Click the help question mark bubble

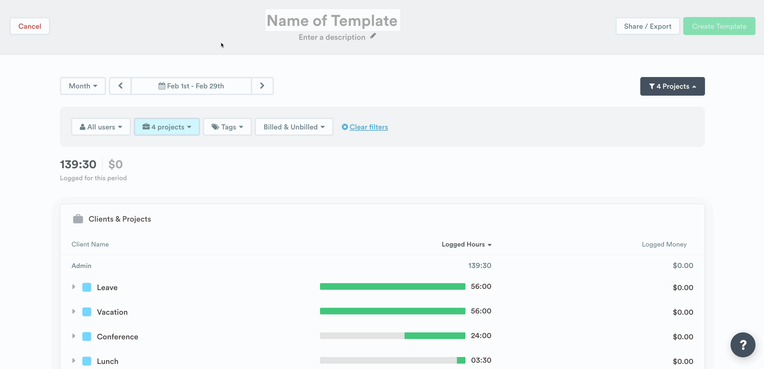pyautogui.click(x=743, y=345)
